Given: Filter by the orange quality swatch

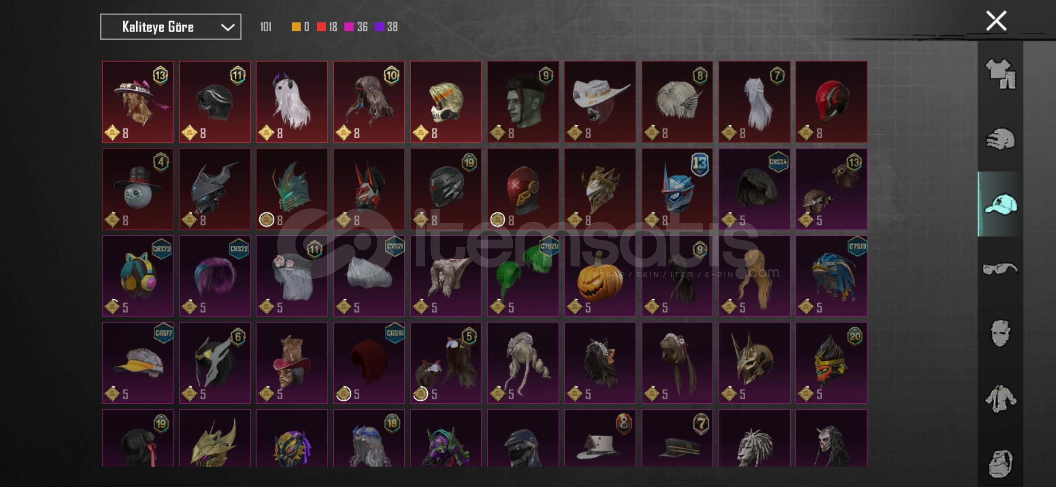Looking at the screenshot, I should click(301, 27).
